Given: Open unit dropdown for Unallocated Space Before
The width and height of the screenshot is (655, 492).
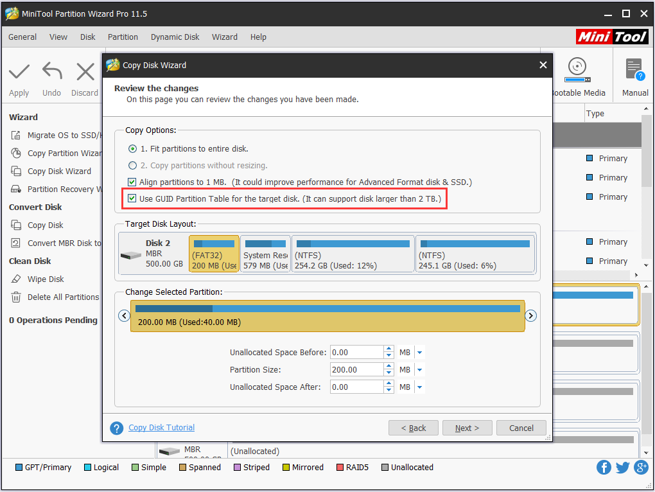Looking at the screenshot, I should [x=419, y=353].
